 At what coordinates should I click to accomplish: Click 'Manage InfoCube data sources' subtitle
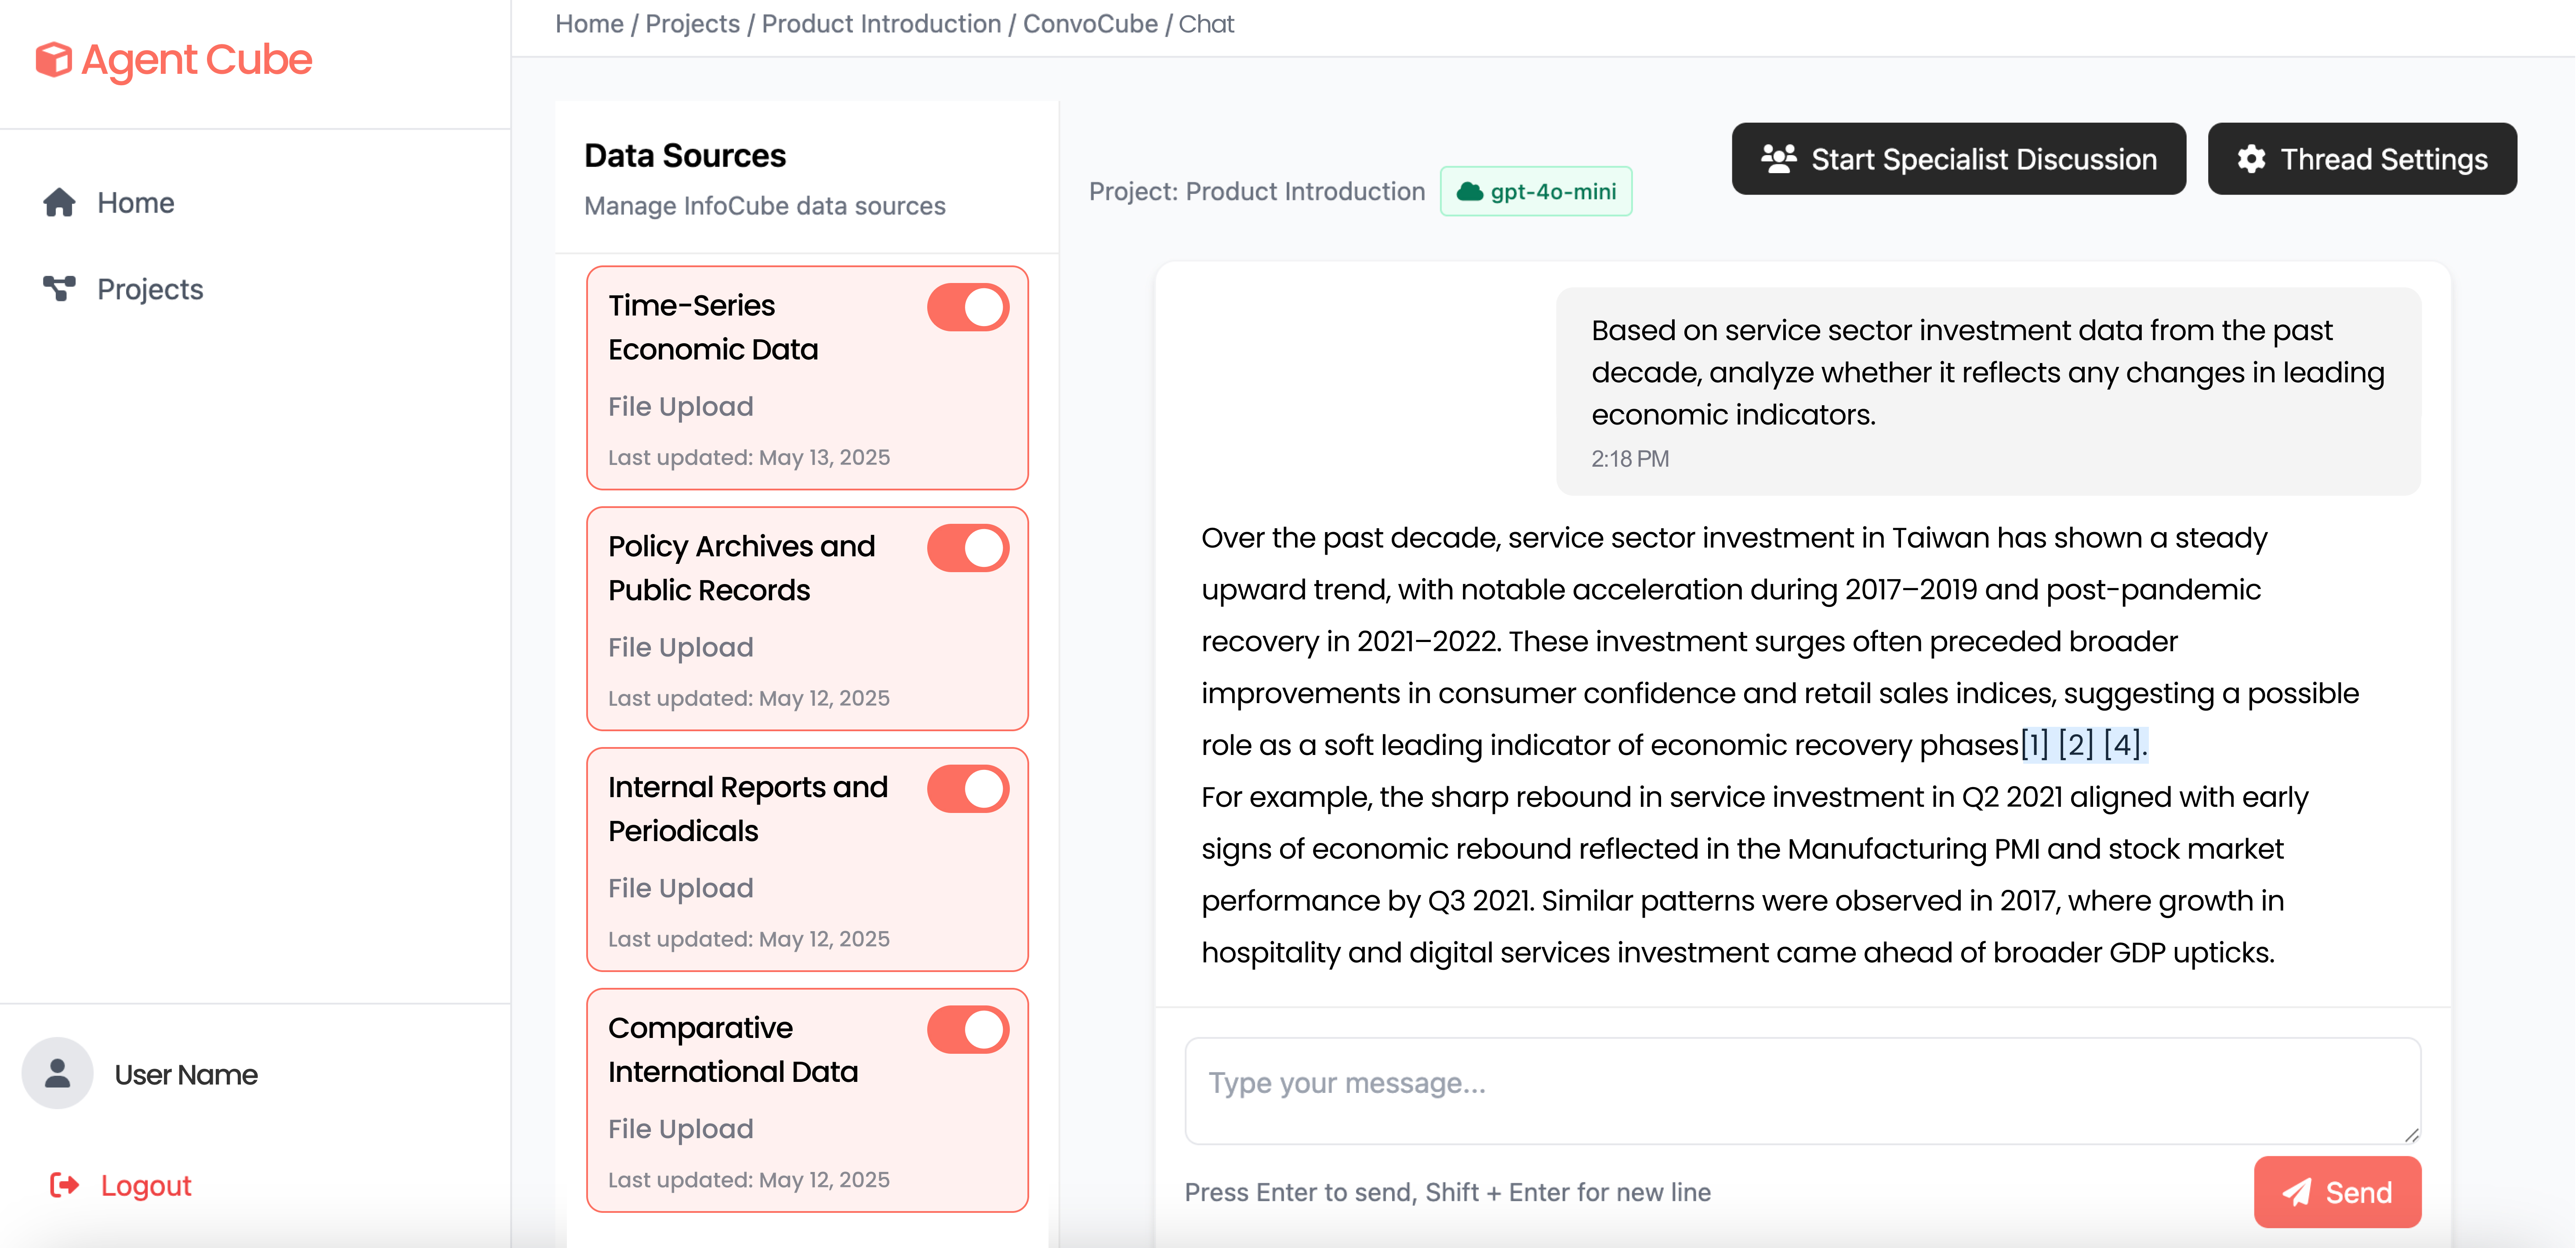click(x=765, y=206)
